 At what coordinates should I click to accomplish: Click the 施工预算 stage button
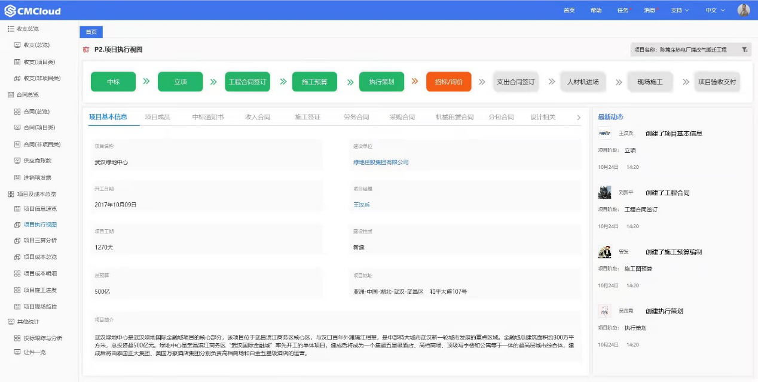pyautogui.click(x=314, y=82)
